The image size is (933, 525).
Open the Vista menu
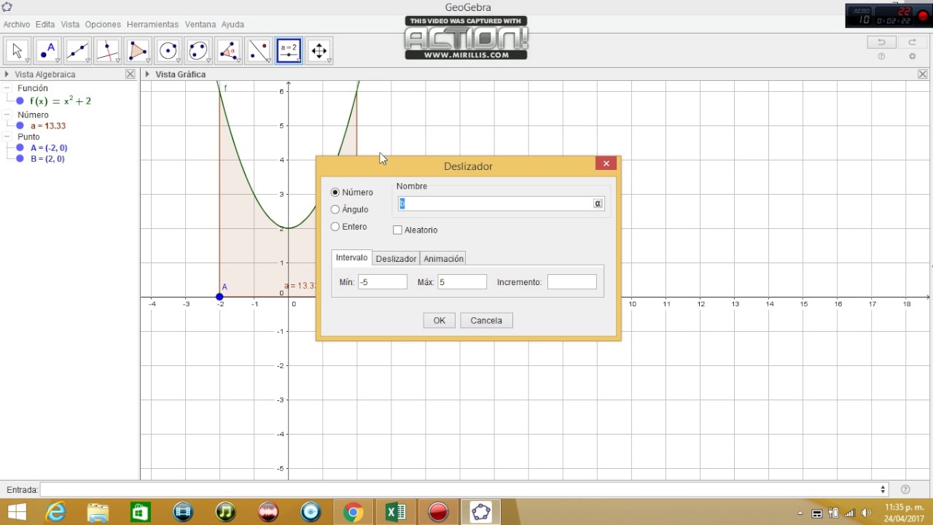pyautogui.click(x=70, y=25)
